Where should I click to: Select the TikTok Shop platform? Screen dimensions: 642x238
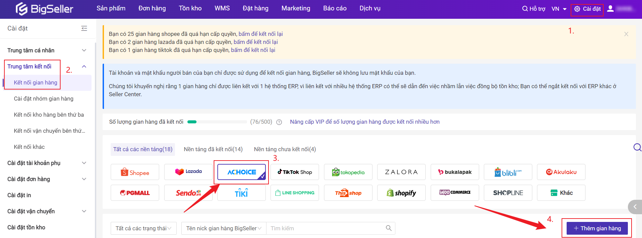pyautogui.click(x=295, y=172)
